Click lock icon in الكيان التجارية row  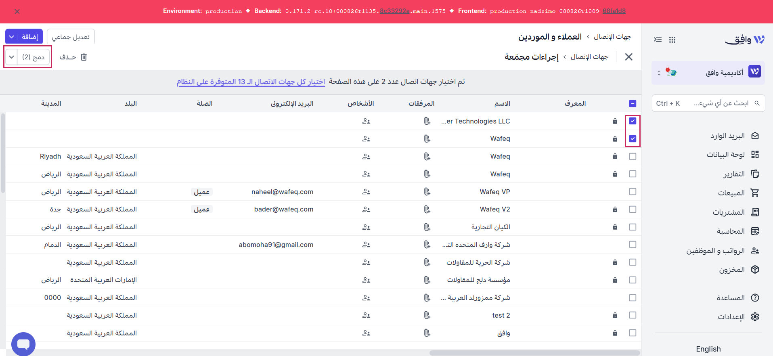click(x=615, y=227)
